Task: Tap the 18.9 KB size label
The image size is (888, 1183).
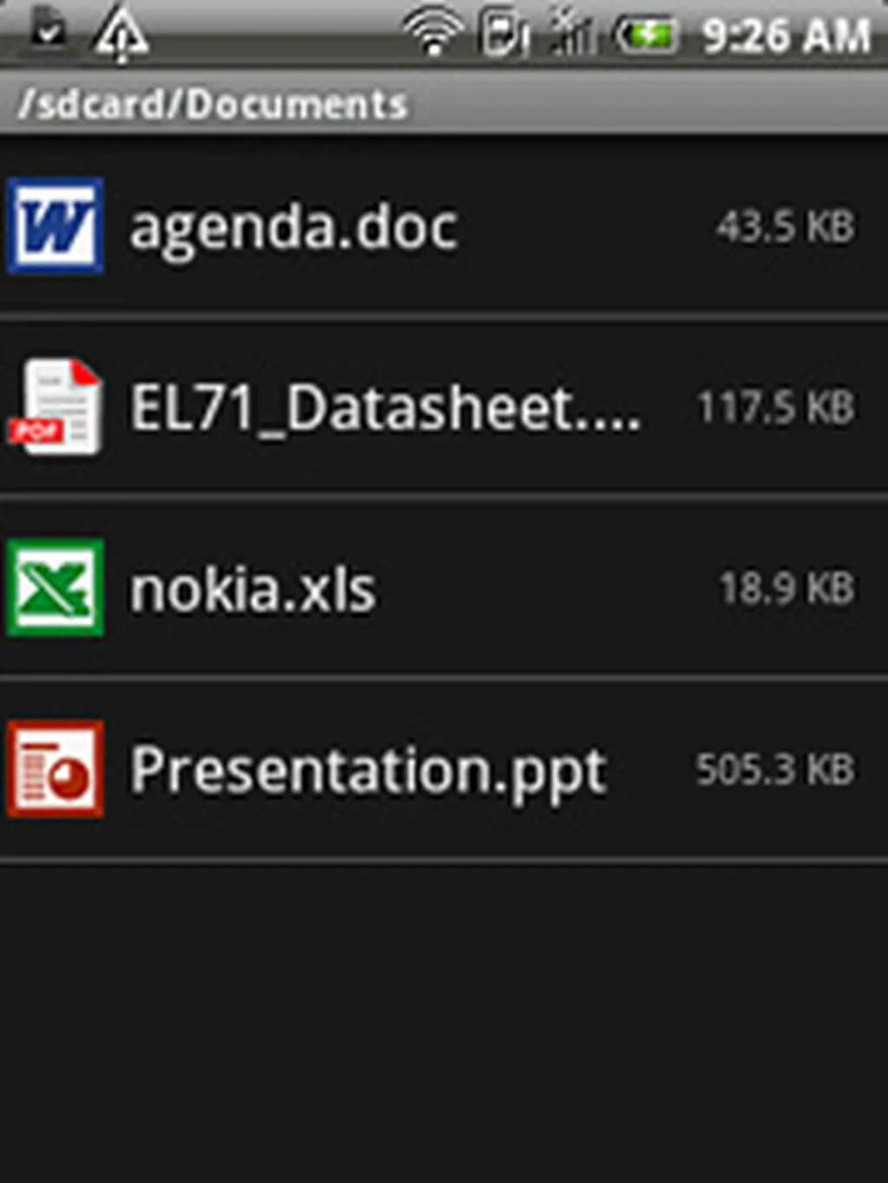Action: pyautogui.click(x=787, y=588)
